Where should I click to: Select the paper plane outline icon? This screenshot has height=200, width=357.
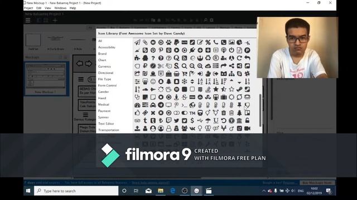[x=137, y=42]
